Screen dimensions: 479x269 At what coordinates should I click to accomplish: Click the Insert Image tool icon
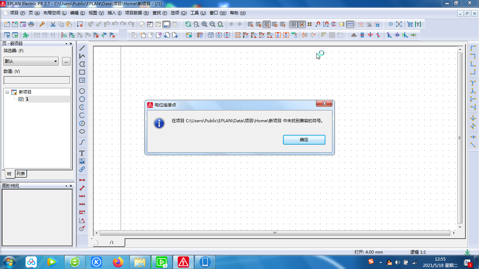pos(82,161)
